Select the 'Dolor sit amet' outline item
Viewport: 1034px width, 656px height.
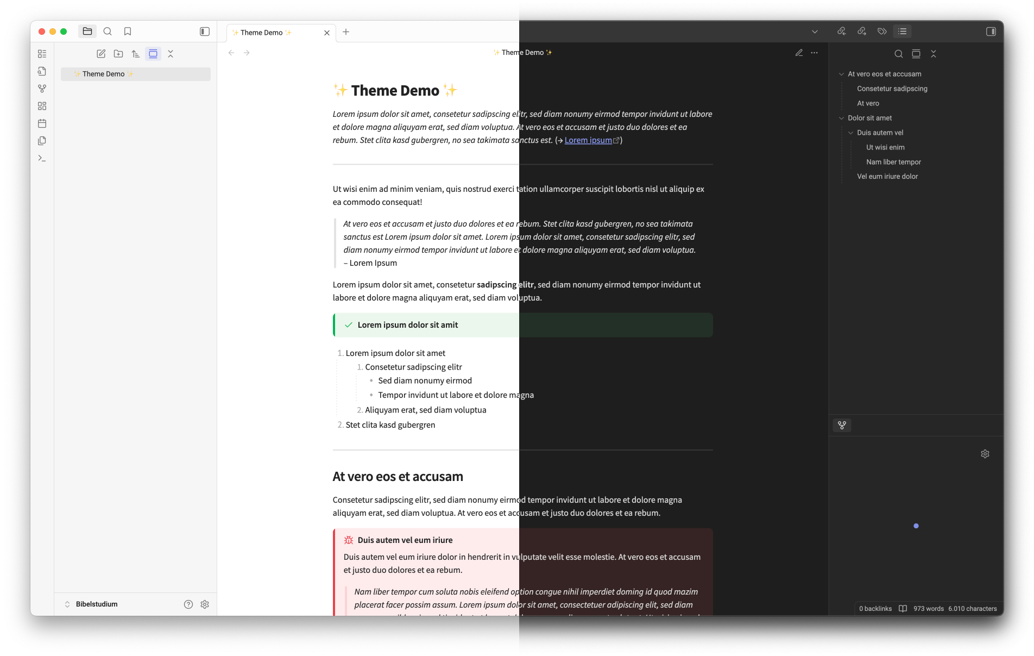click(869, 118)
